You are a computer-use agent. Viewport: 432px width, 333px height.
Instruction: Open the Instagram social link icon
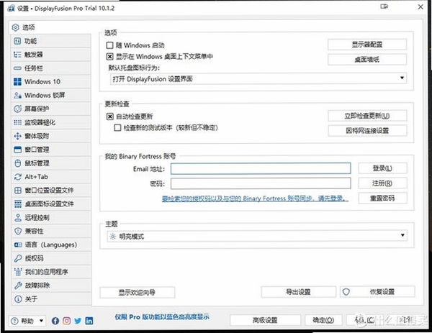tap(66, 321)
